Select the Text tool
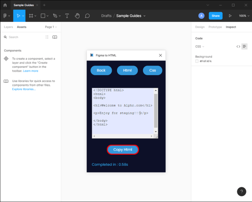Viewport: 252px width, 202px height. click(67, 16)
